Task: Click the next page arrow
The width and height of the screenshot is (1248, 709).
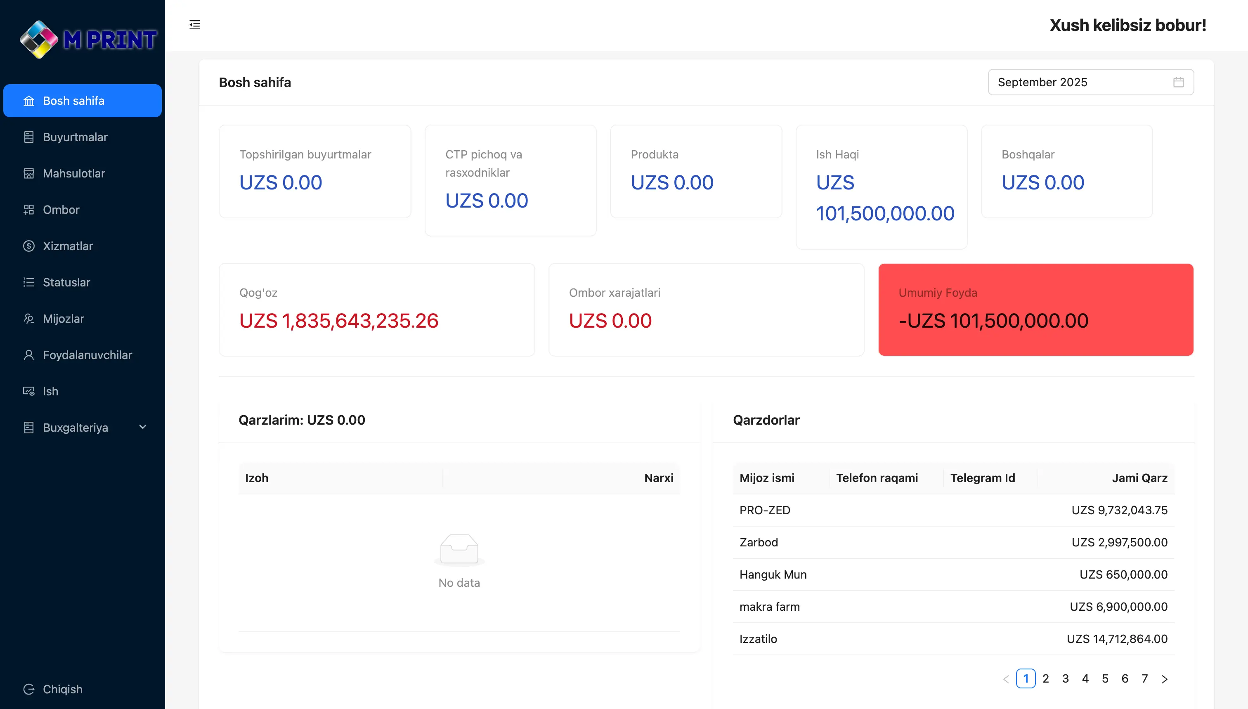Action: point(1165,678)
